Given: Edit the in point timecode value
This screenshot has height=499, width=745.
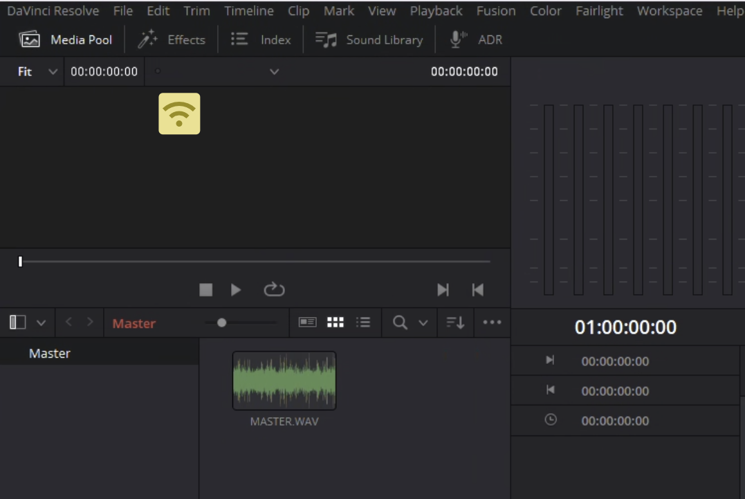Looking at the screenshot, I should click(615, 362).
